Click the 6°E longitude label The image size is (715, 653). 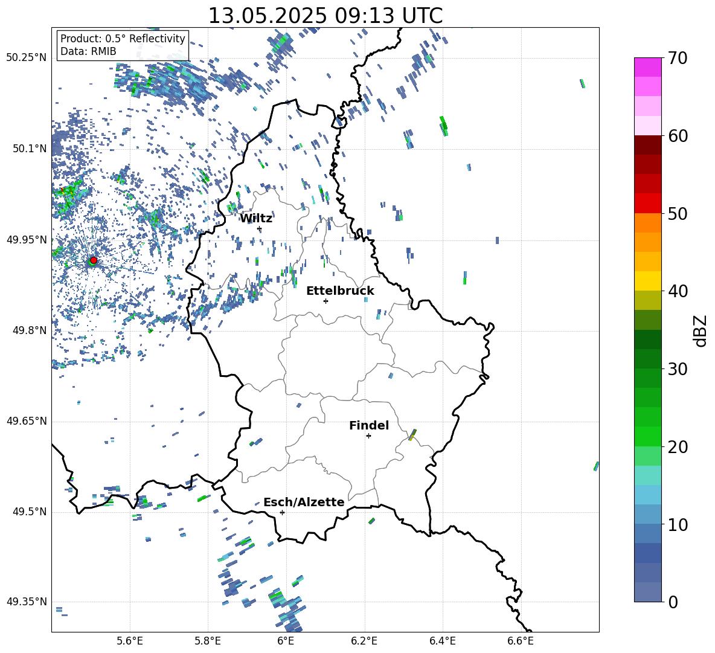[286, 641]
